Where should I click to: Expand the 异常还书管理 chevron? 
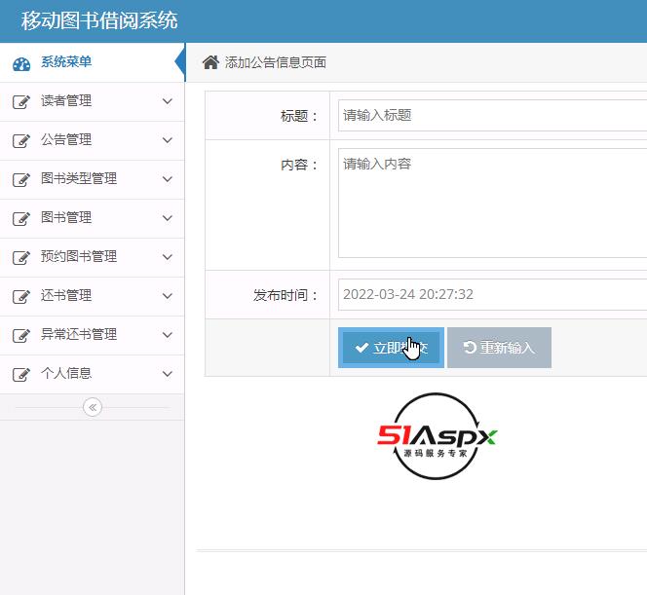point(168,334)
